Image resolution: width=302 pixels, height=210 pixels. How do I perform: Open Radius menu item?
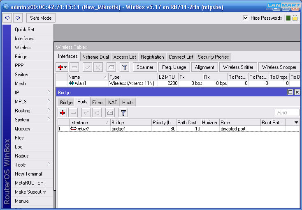pos(32,156)
